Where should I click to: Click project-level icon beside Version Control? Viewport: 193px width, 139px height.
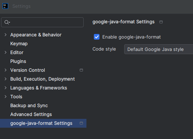point(81,70)
